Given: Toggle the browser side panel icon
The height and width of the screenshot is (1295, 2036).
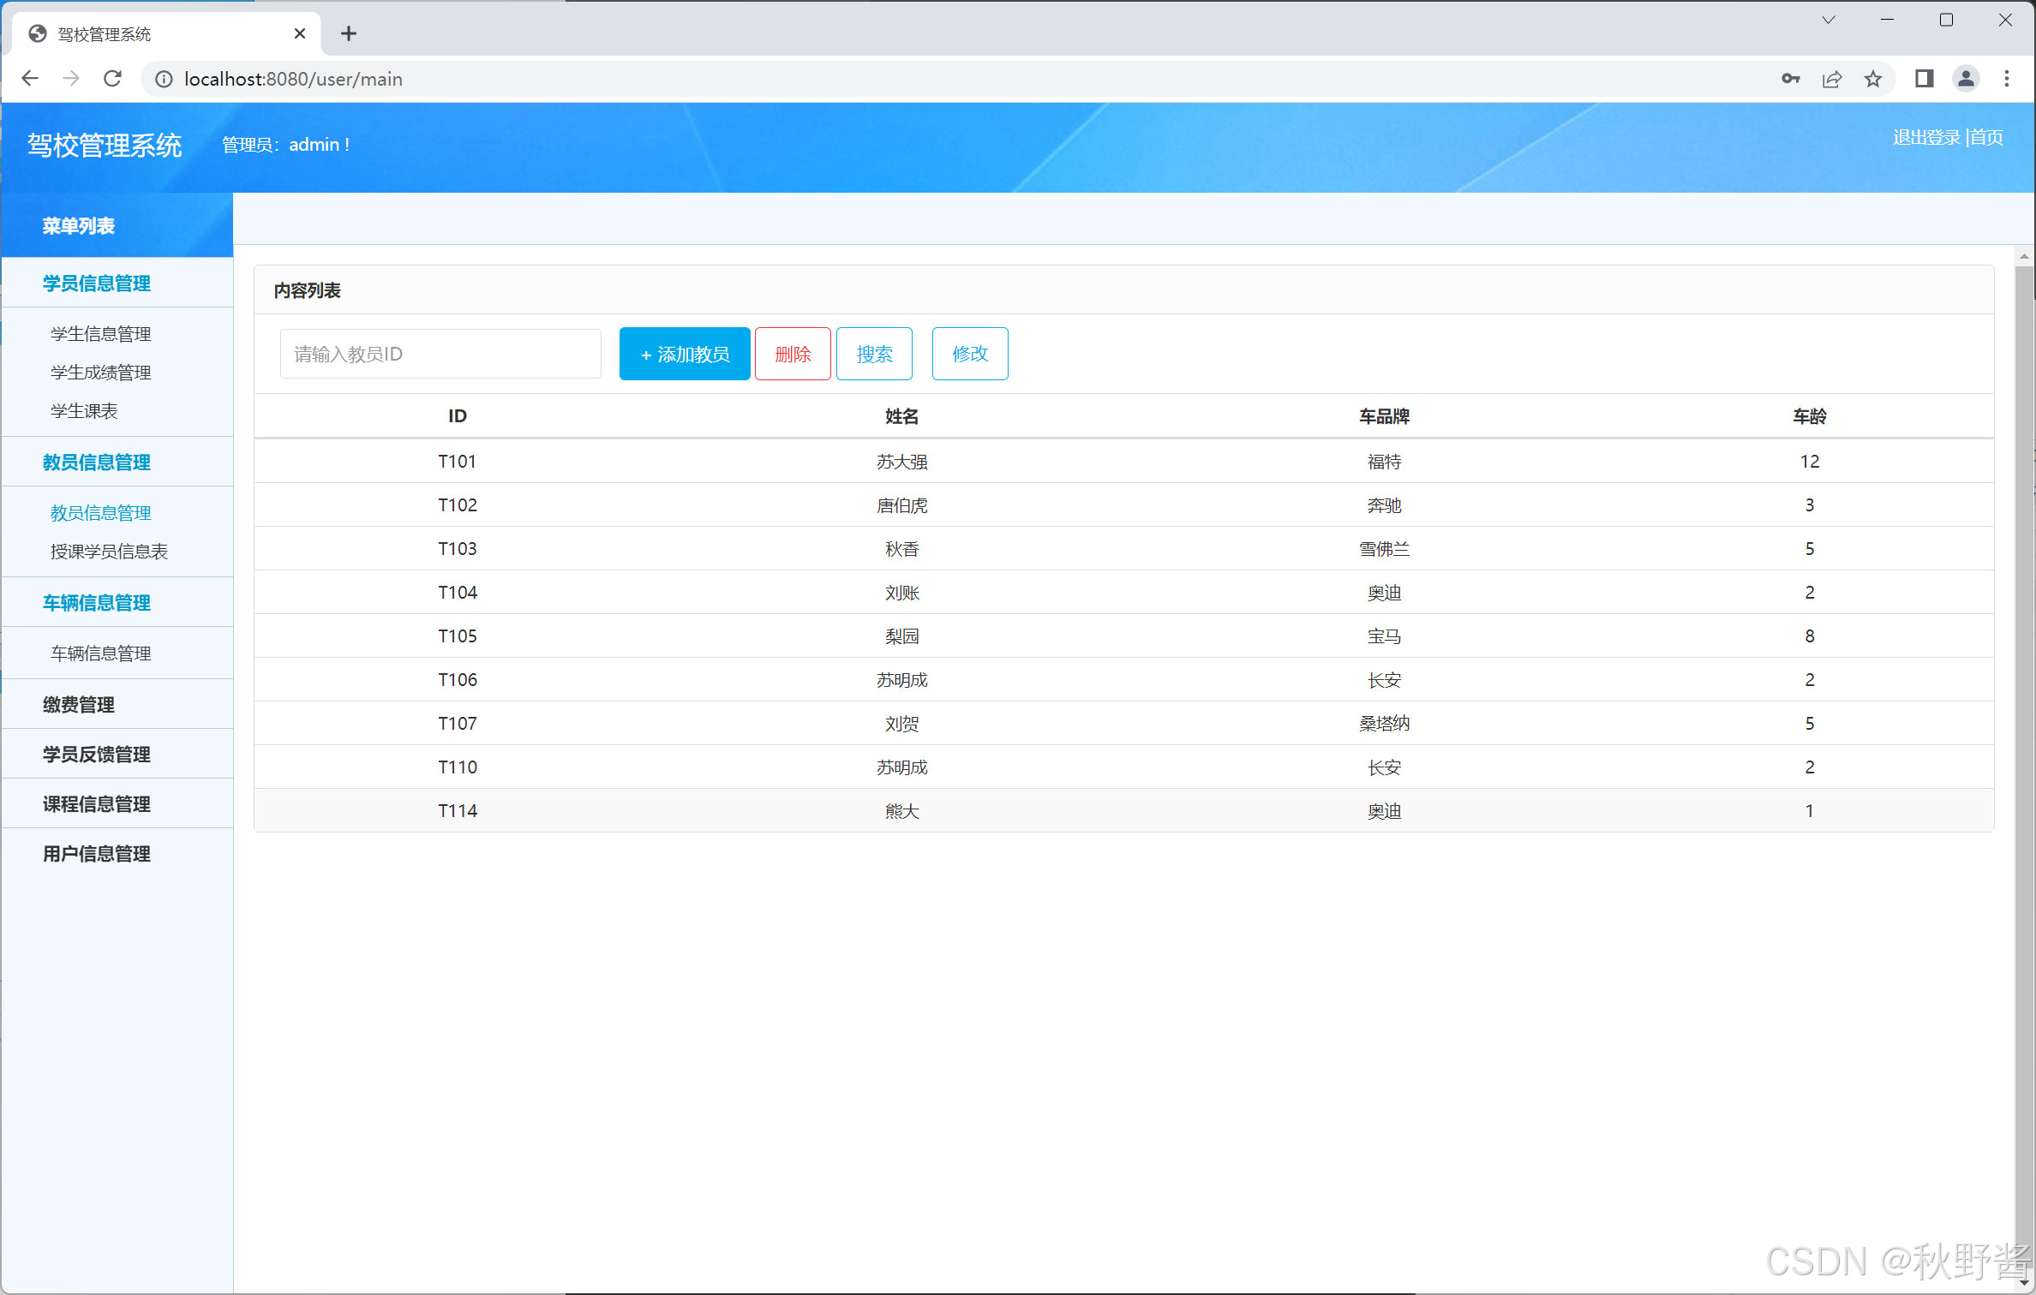Looking at the screenshot, I should click(1924, 79).
